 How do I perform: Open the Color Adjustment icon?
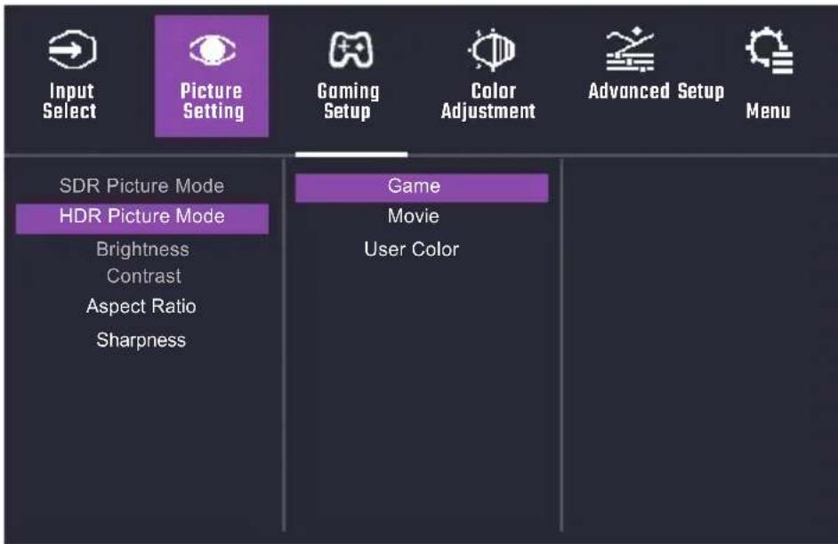492,50
